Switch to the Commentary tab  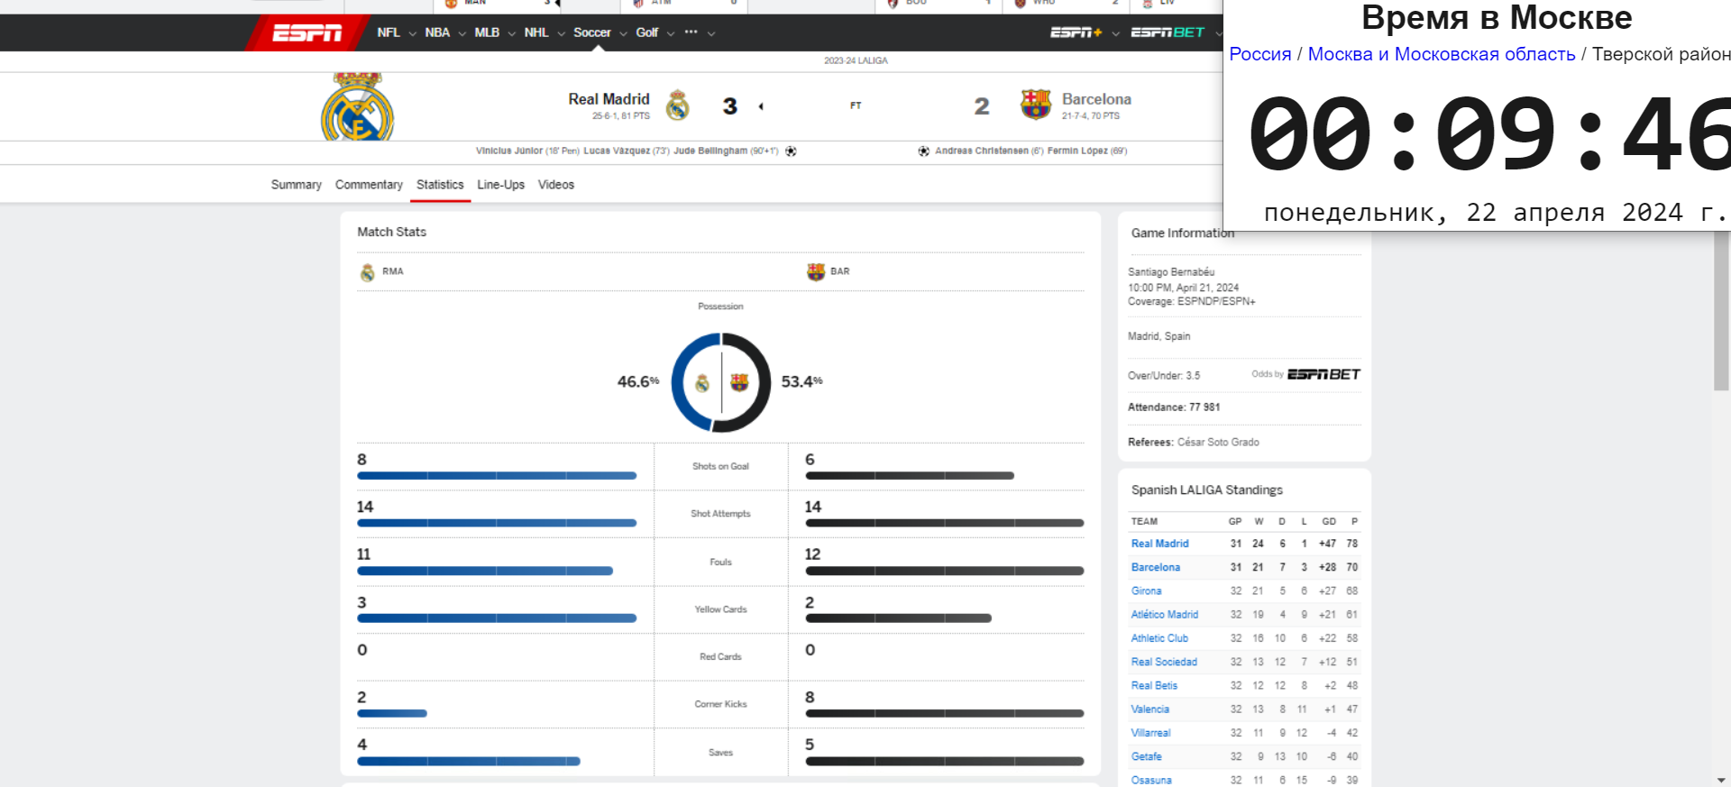369,185
